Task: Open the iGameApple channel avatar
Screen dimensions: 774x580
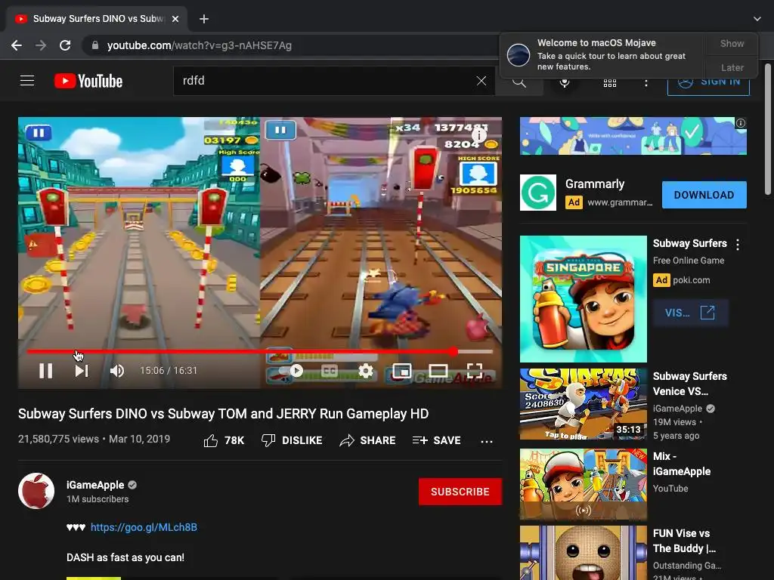Action: point(36,491)
